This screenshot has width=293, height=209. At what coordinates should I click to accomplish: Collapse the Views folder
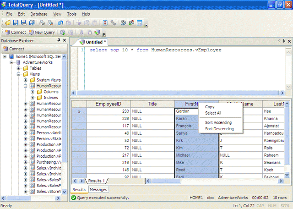tap(18, 74)
